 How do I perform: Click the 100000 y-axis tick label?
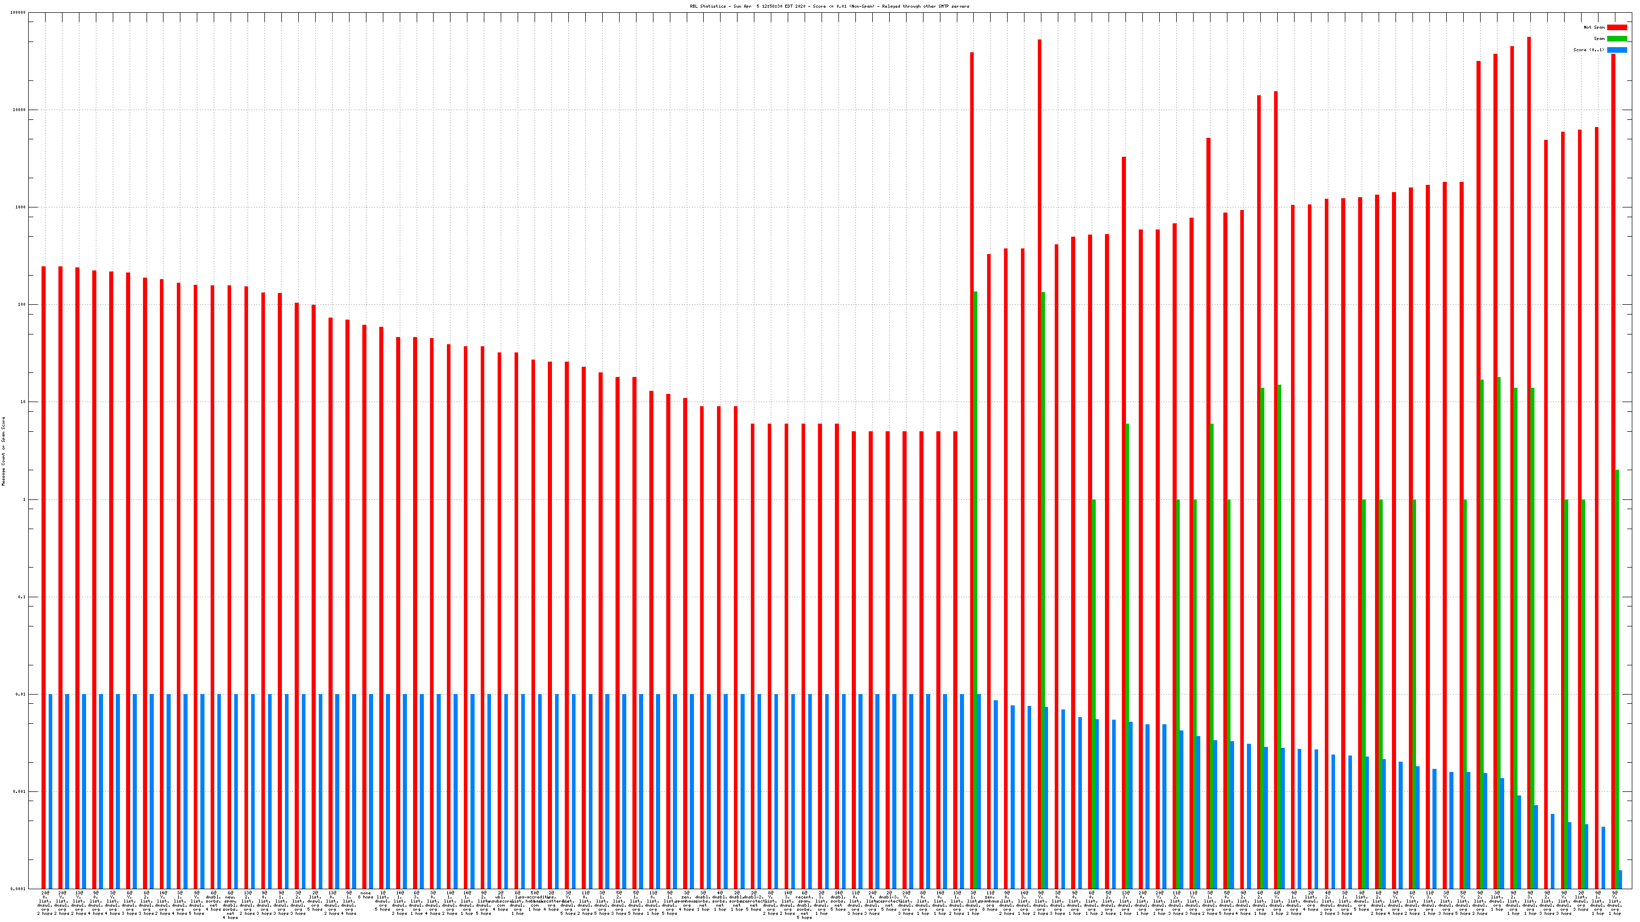[x=18, y=13]
